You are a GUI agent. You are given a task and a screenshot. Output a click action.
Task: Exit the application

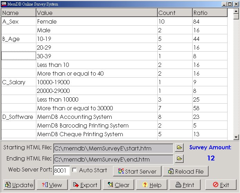221,185
